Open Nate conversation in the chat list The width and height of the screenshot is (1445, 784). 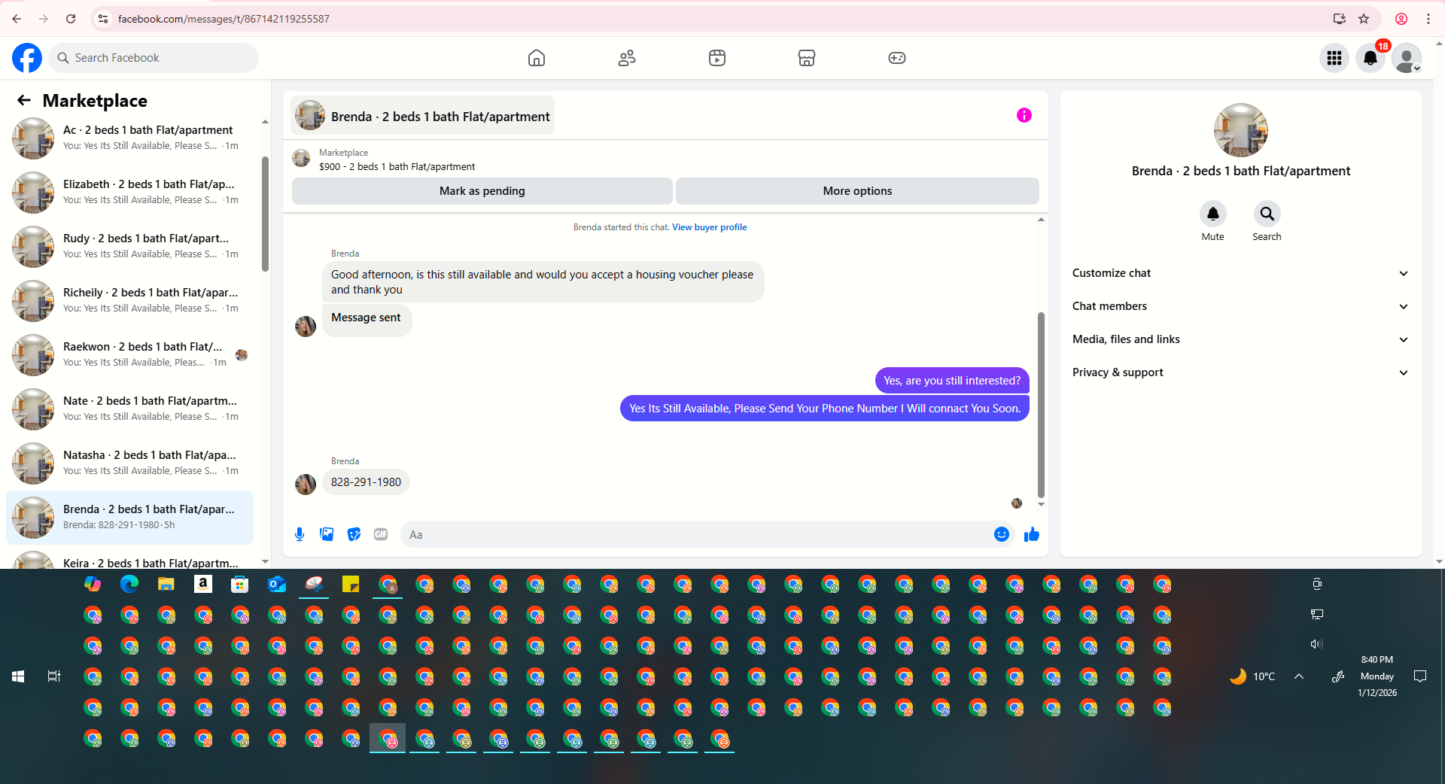coord(129,409)
